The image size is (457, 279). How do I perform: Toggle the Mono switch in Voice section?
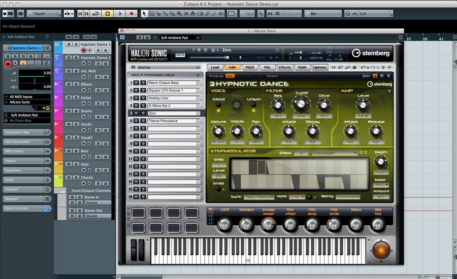(218, 105)
